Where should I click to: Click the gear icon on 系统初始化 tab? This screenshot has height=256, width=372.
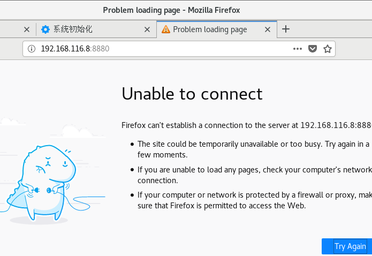45,29
